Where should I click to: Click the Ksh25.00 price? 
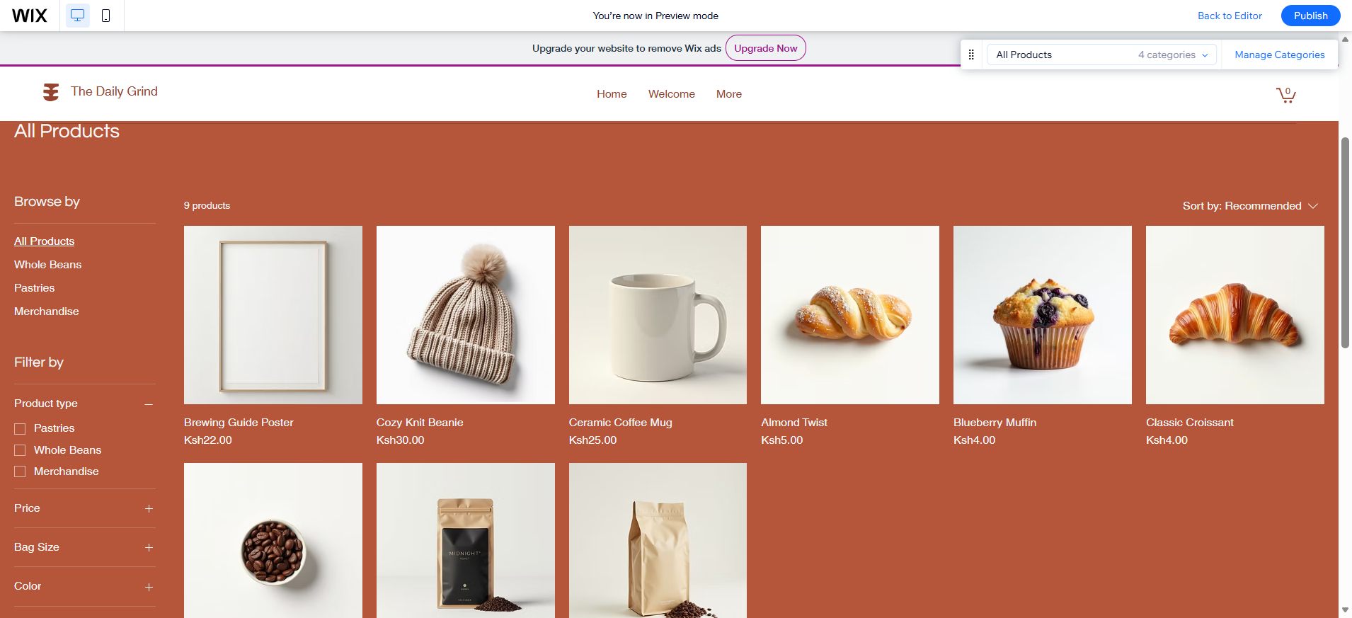point(592,440)
